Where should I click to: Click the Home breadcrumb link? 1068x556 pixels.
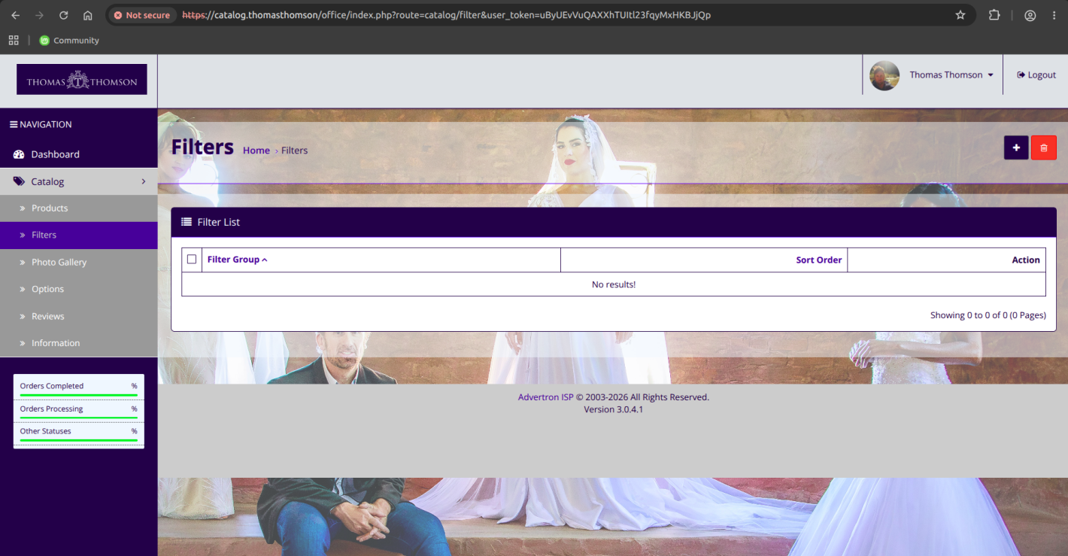pos(256,150)
